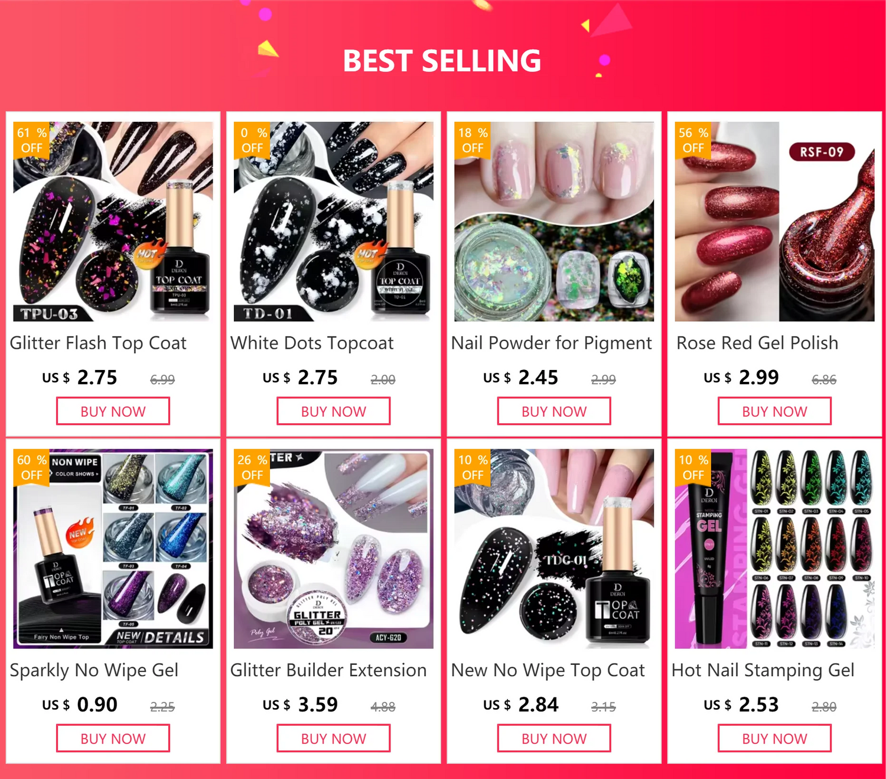This screenshot has width=886, height=779.
Task: Click the 56% OFF badge on rose gel
Action: tap(693, 140)
